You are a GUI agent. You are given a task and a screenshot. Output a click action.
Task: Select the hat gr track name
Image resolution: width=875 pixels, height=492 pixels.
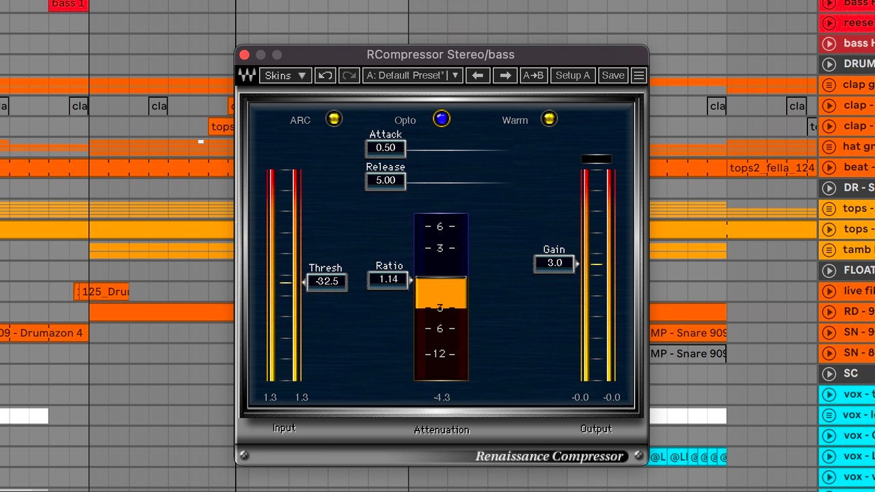pos(859,146)
